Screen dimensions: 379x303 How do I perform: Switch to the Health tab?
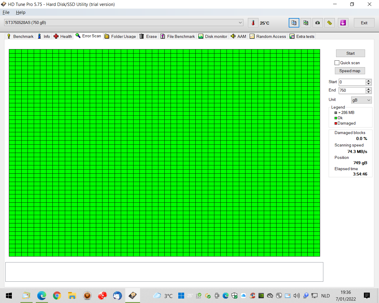63,36
